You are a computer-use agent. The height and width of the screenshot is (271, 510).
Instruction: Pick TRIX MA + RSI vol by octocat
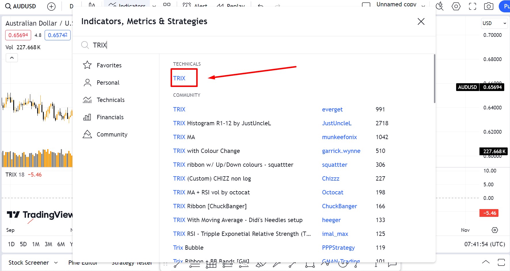[211, 192]
